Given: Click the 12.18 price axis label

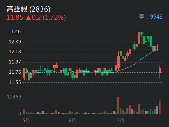Looking at the screenshot, I should pyautogui.click(x=15, y=52).
